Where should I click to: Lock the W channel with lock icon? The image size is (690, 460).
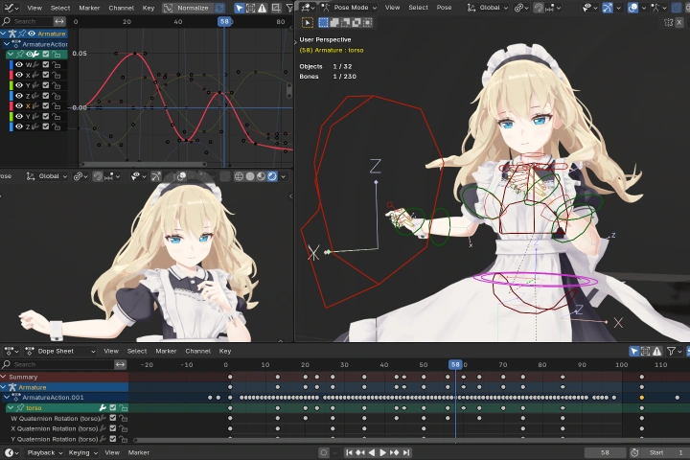pyautogui.click(x=56, y=65)
